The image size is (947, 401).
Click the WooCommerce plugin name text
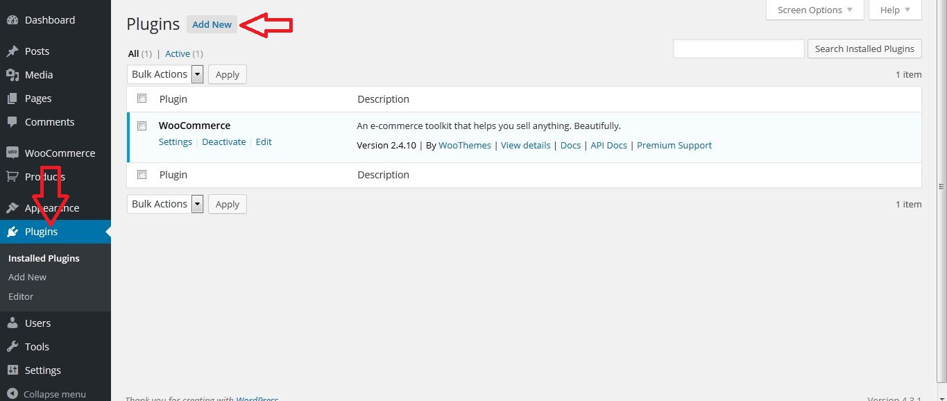coord(194,126)
